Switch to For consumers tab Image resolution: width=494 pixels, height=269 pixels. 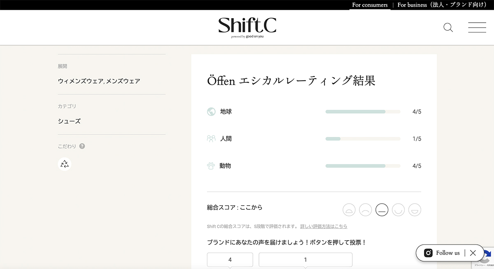(370, 5)
